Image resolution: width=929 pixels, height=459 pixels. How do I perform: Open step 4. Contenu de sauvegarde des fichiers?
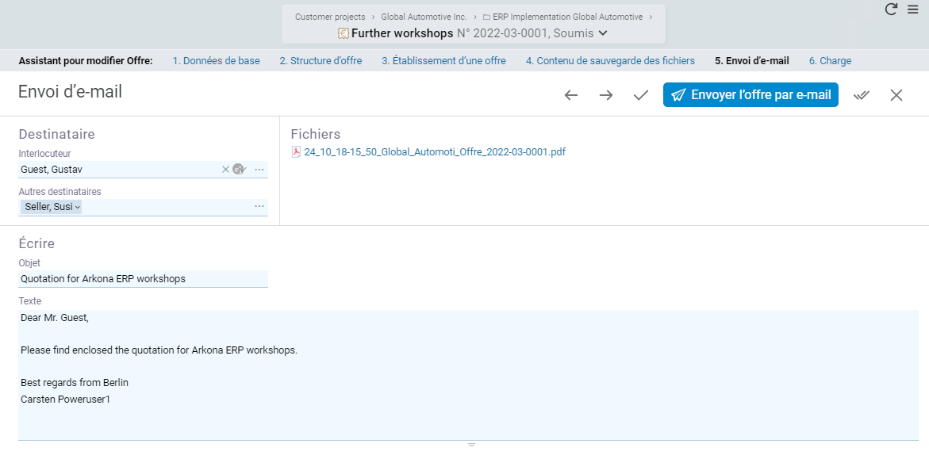610,60
